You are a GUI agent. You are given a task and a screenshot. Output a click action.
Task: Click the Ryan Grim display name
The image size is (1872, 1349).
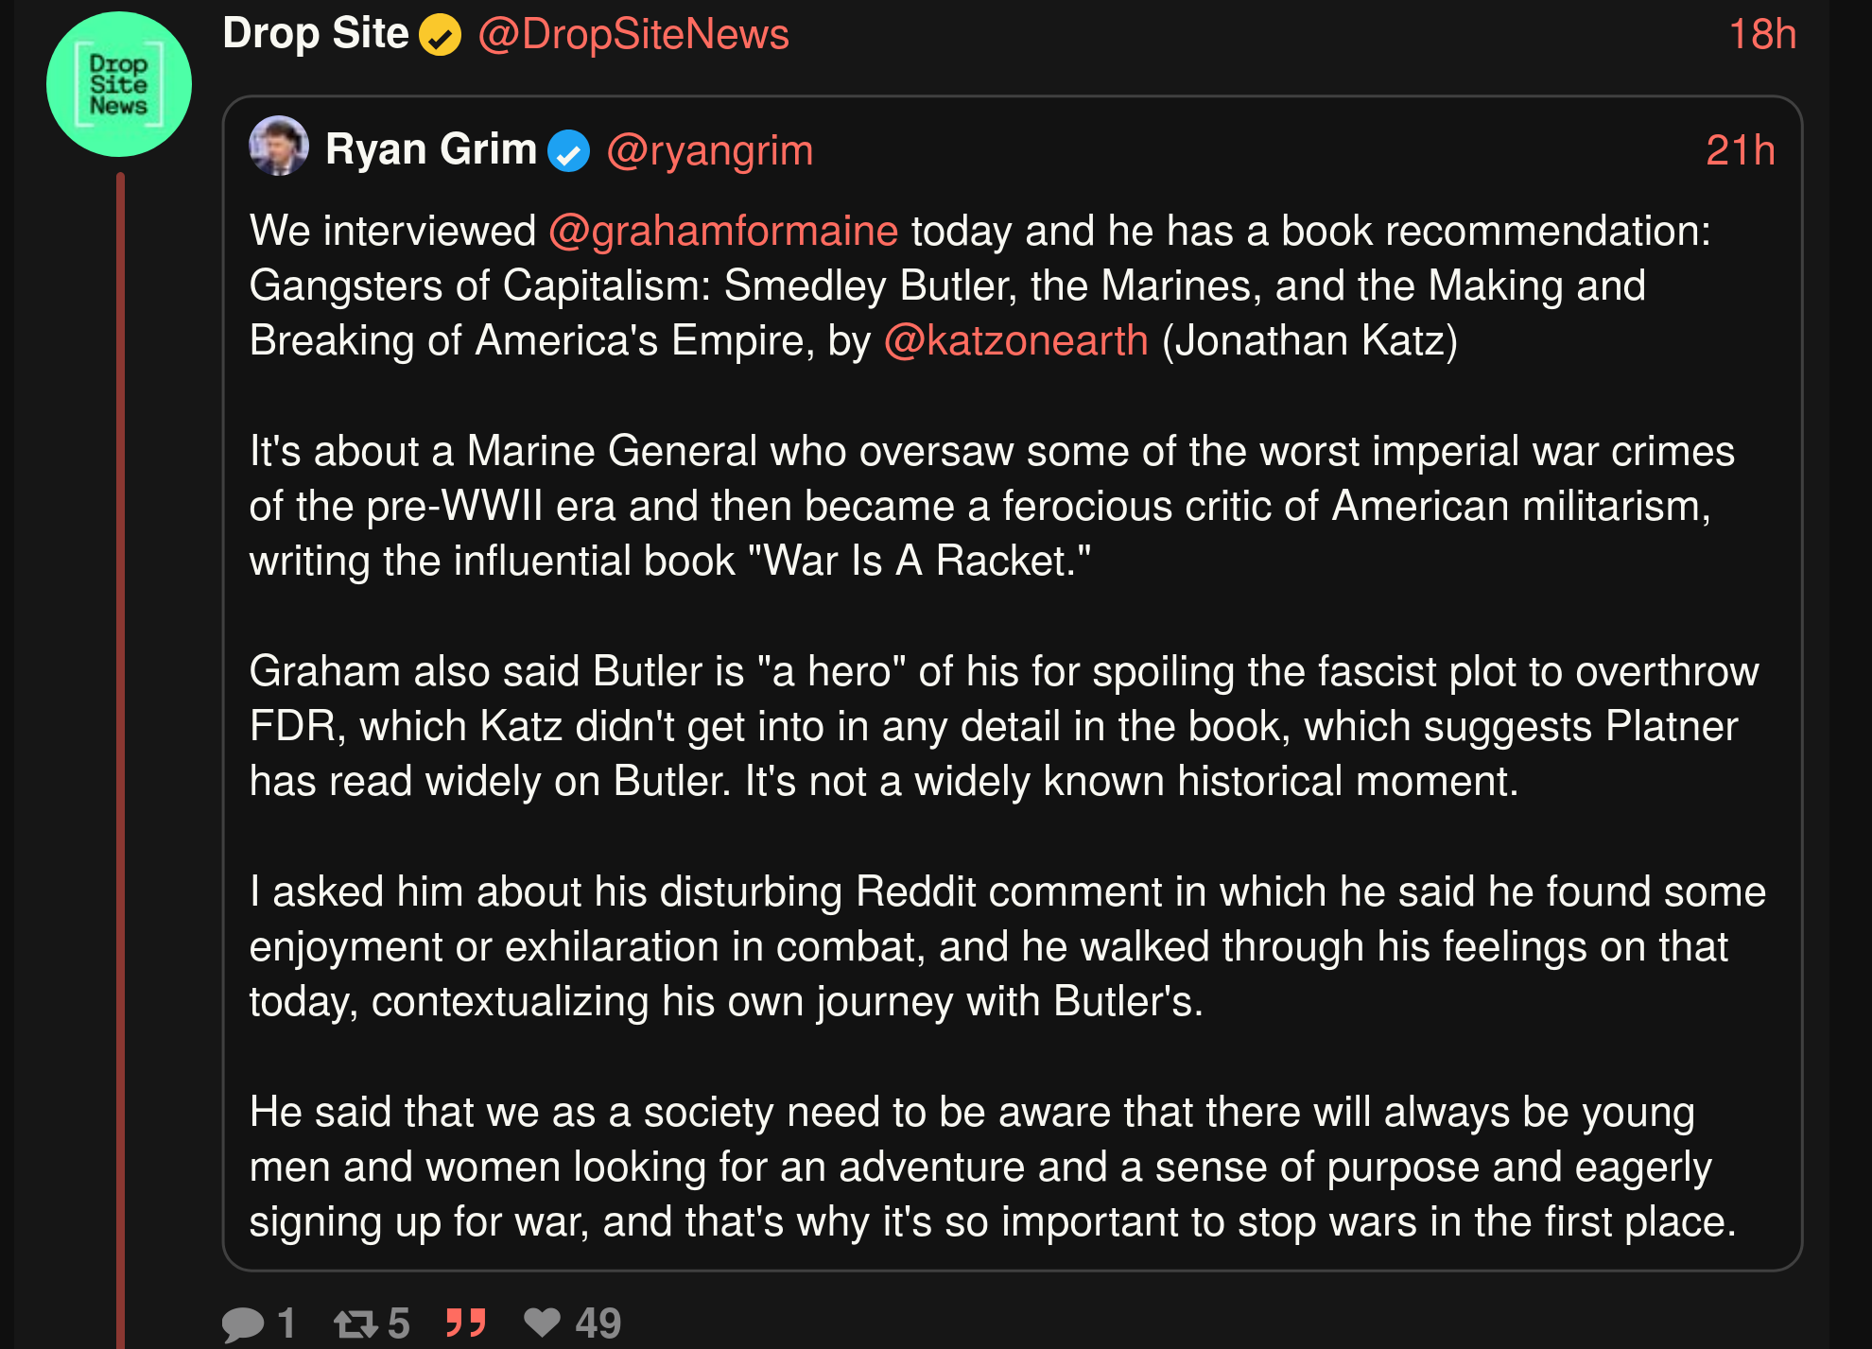point(430,149)
